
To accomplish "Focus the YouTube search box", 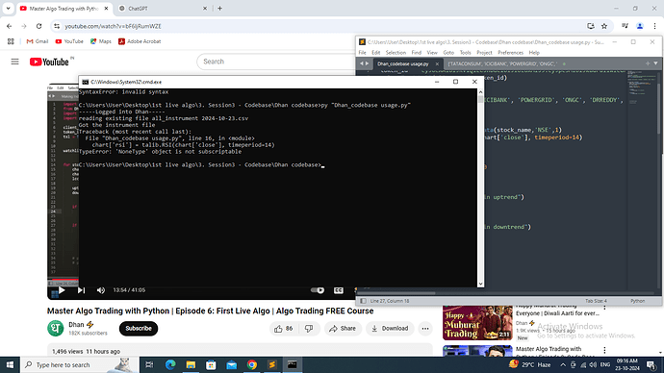I will (x=275, y=62).
